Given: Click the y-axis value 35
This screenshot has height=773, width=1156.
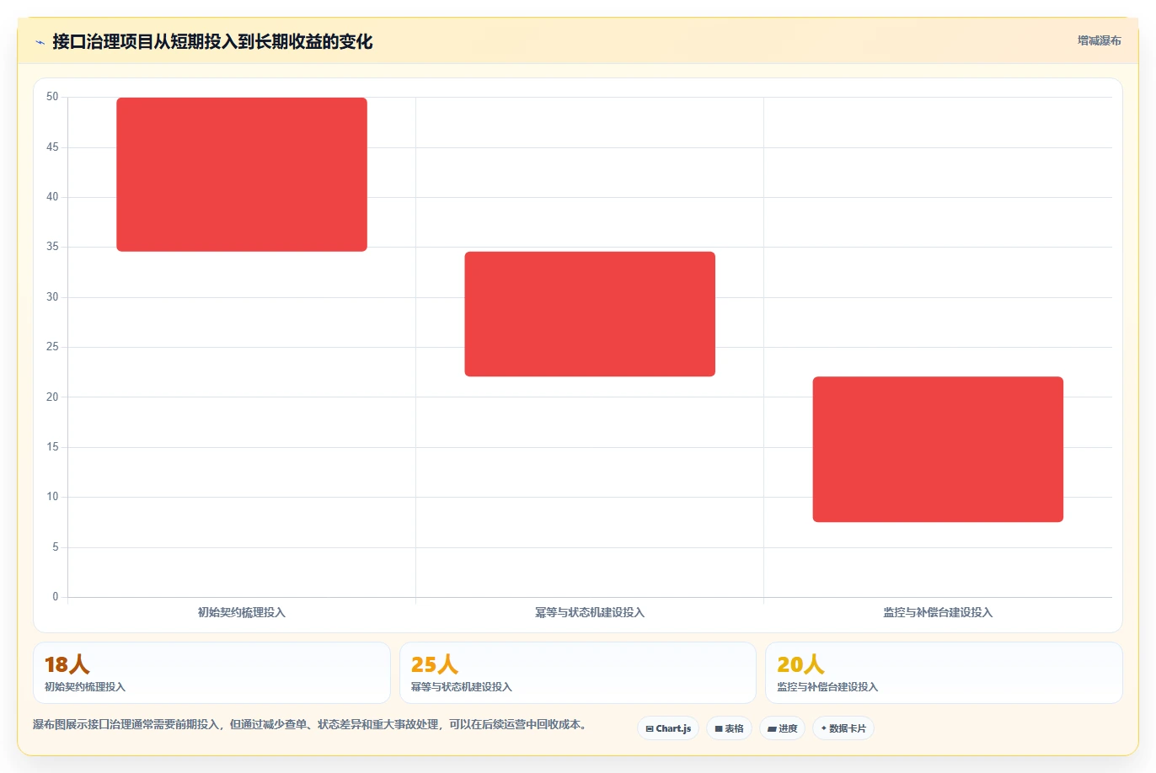Looking at the screenshot, I should coord(52,247).
